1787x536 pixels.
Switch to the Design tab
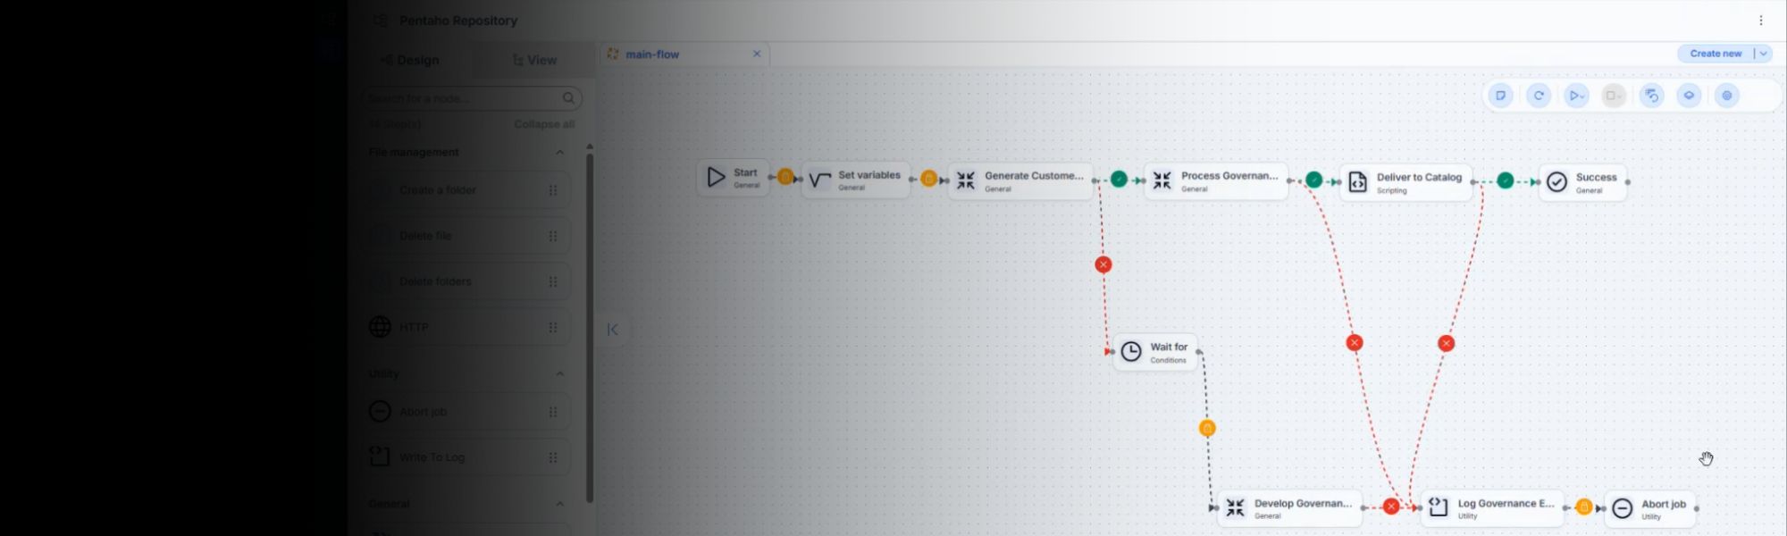click(x=411, y=60)
